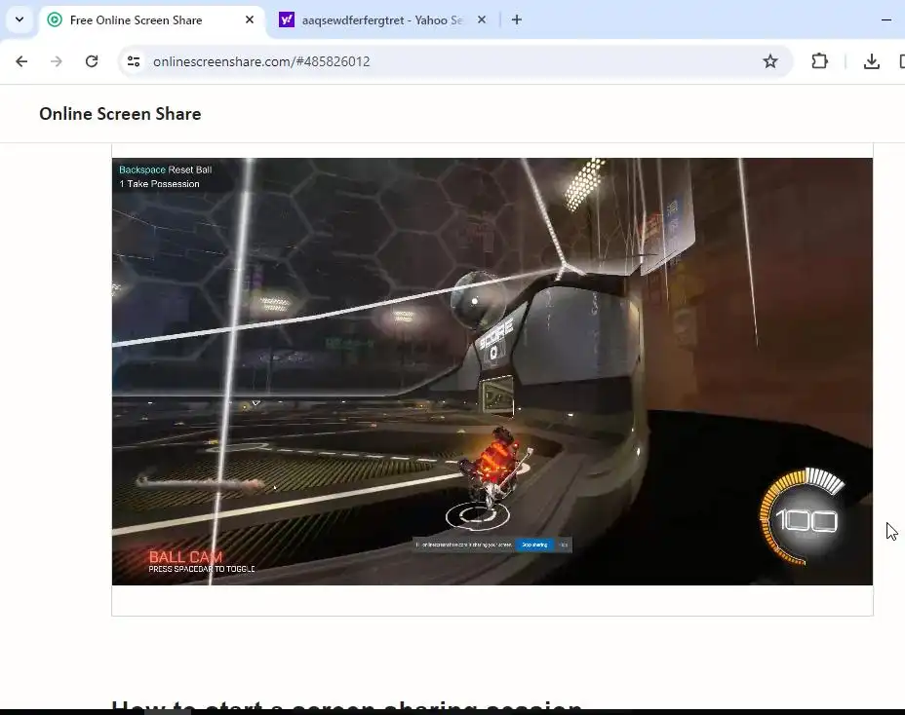
Task: Open the Extensions puzzle icon
Action: point(819,61)
